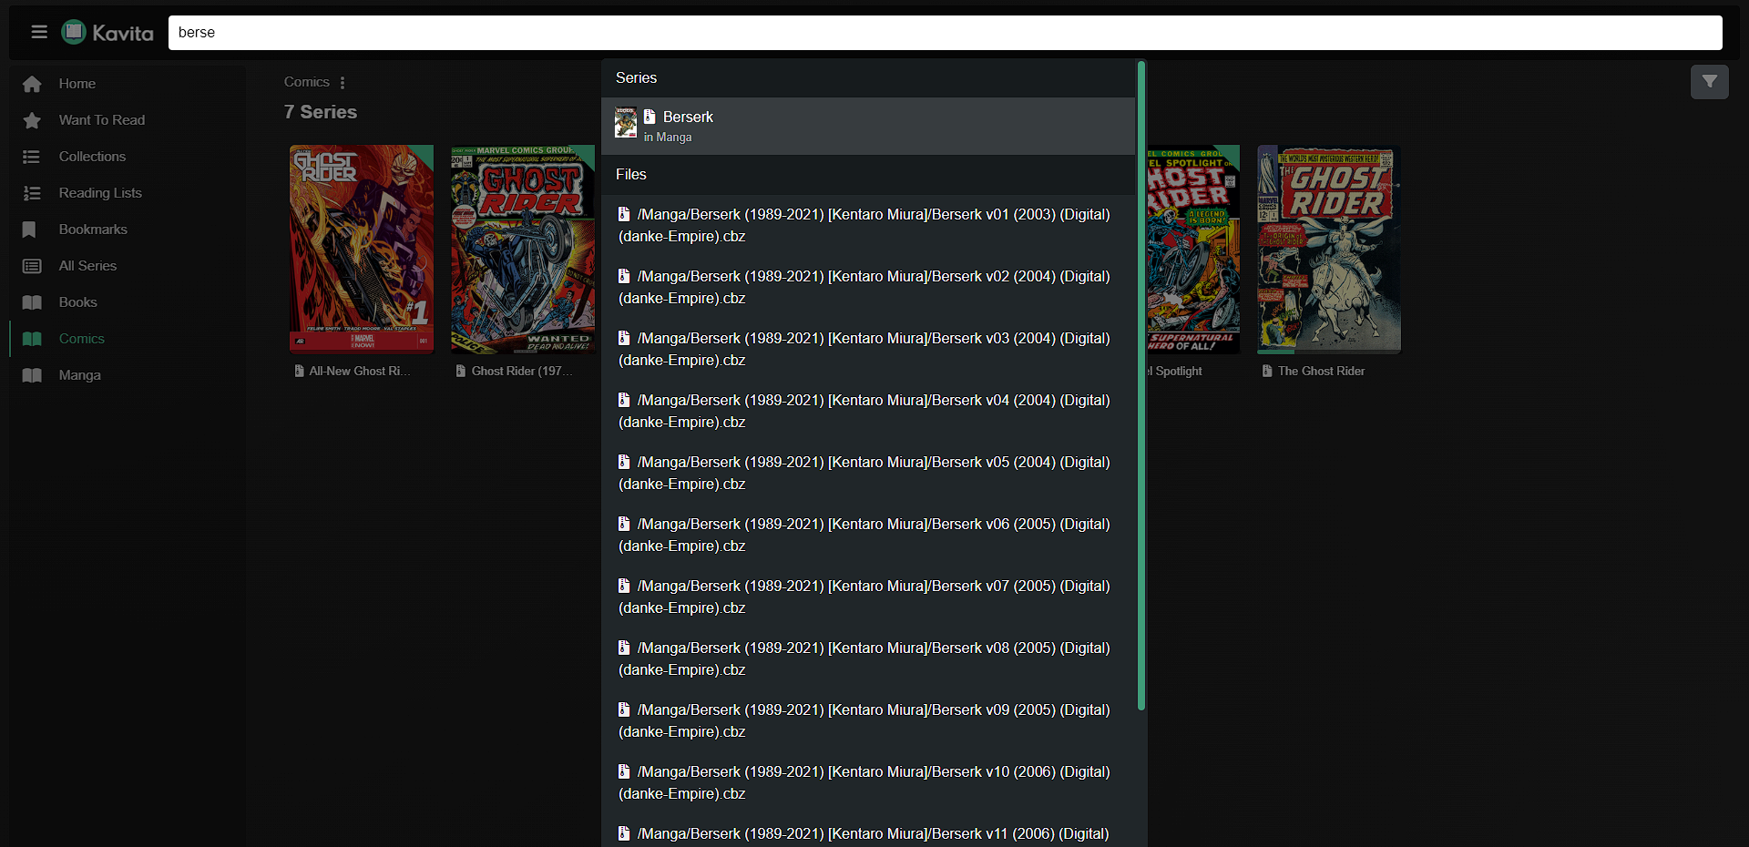Click the search field containing 'berse'
Screen dimensions: 1749x847
pyautogui.click(x=945, y=33)
